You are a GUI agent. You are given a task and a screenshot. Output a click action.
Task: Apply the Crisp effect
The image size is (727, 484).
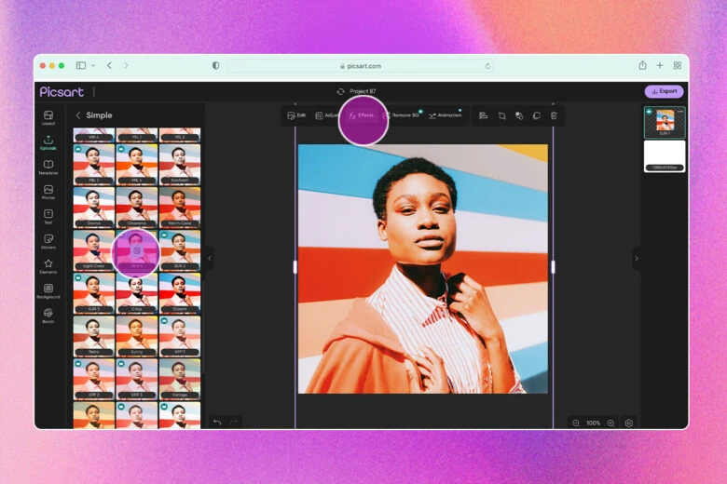click(137, 293)
